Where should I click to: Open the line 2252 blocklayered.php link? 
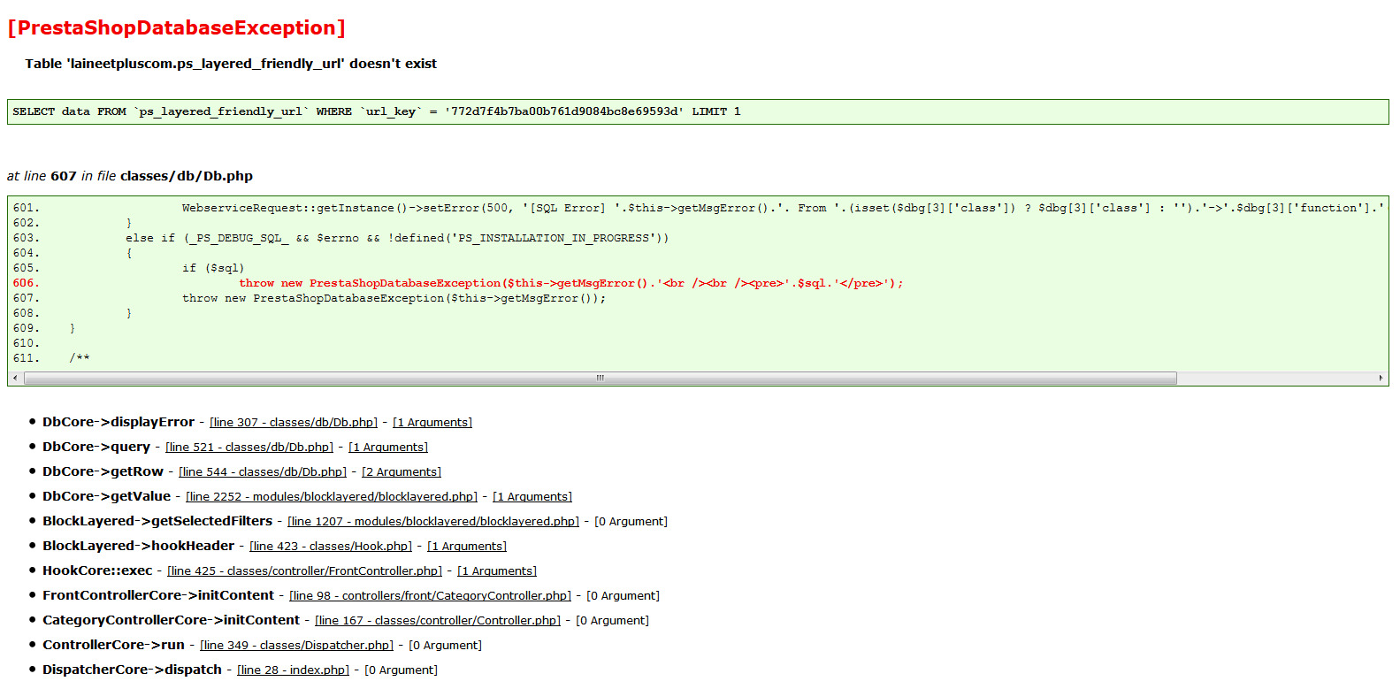coord(332,497)
